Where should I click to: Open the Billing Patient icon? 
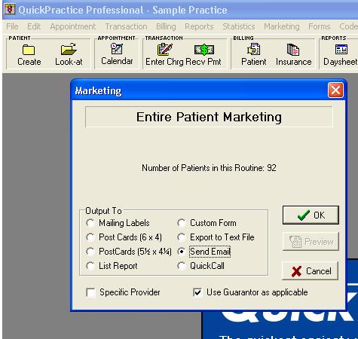coord(253,49)
